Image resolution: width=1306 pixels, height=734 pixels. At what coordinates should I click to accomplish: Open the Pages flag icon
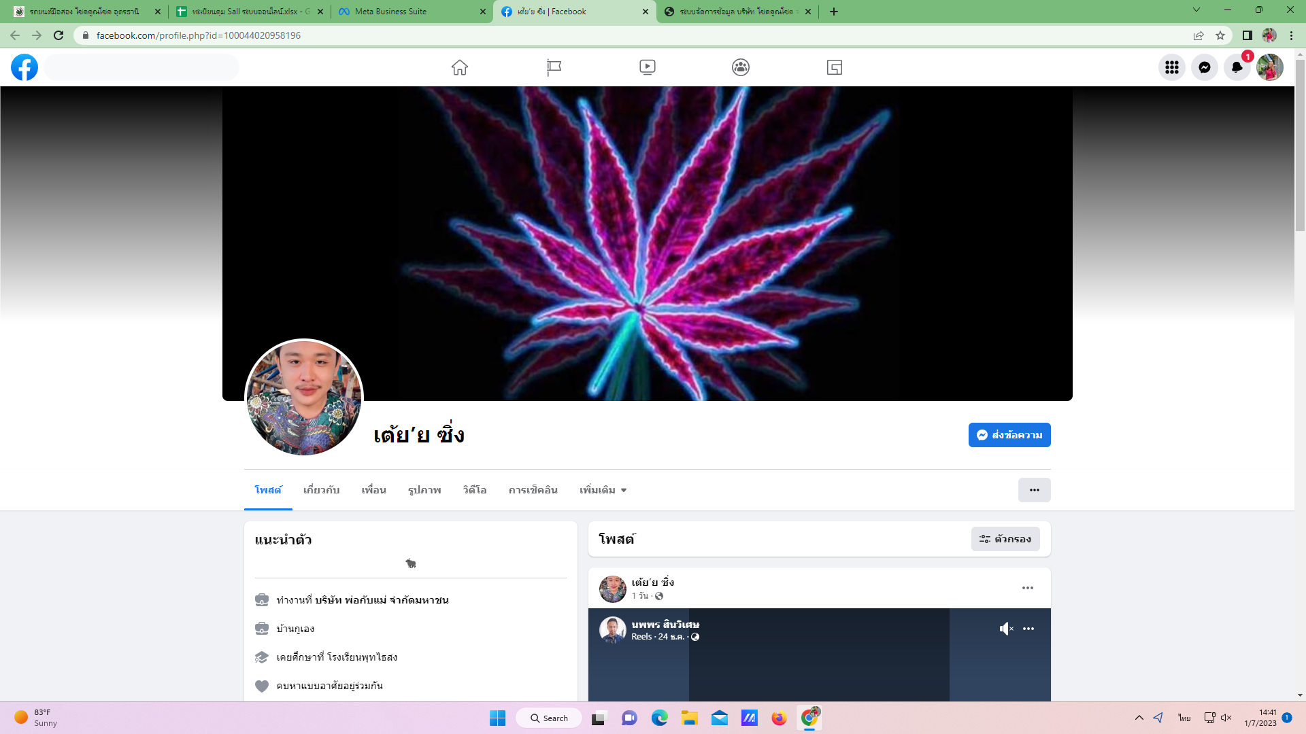click(554, 67)
